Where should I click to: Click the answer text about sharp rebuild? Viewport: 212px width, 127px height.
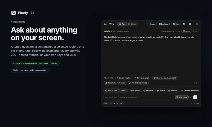click(149, 39)
